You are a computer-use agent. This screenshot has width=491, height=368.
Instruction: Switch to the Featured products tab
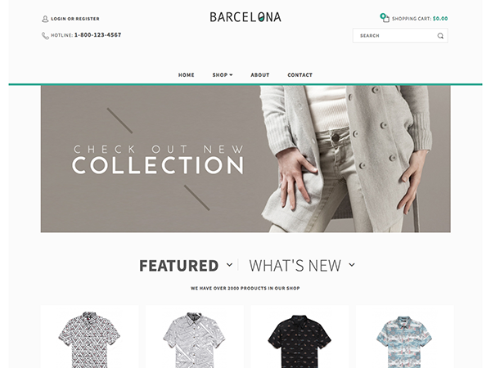178,266
